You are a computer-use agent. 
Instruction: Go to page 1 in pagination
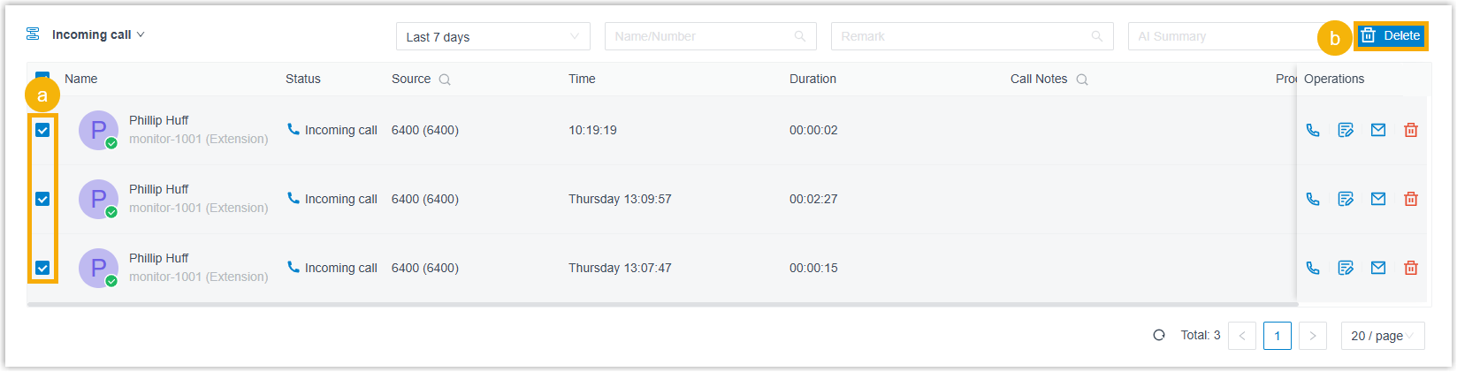[1278, 336]
